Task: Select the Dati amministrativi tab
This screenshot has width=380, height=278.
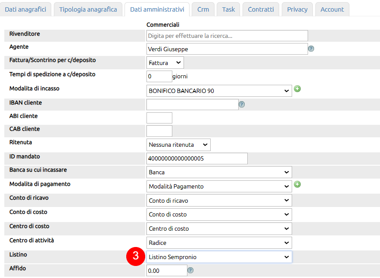Action: 157,9
